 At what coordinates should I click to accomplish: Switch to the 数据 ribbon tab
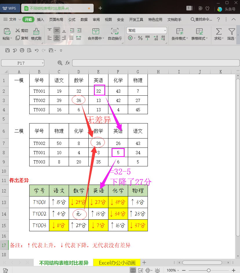click(x=84, y=19)
